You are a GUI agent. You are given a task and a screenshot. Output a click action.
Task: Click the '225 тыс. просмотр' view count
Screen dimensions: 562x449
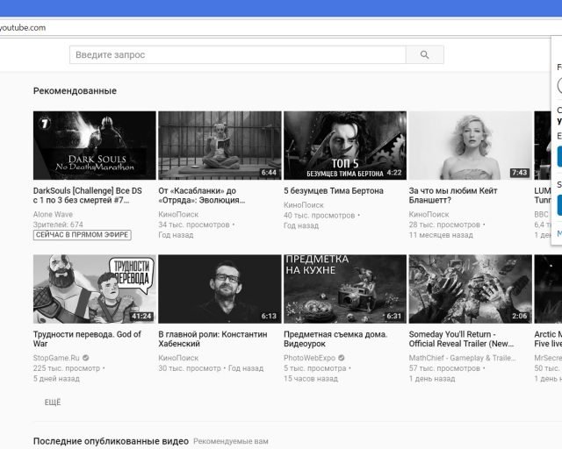click(x=67, y=368)
